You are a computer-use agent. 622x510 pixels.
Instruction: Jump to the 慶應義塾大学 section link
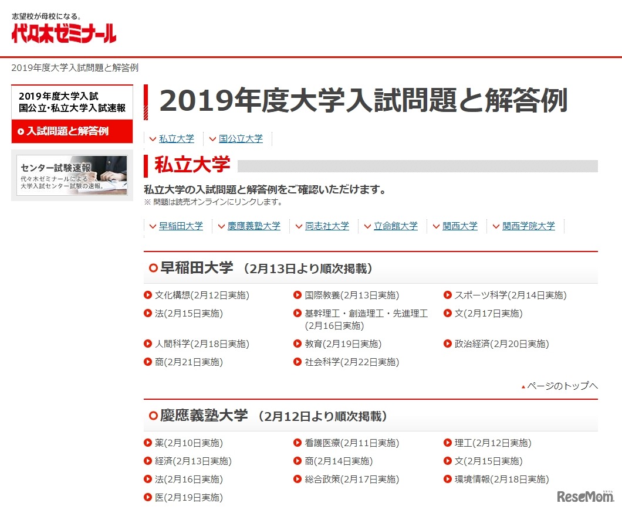(x=254, y=226)
